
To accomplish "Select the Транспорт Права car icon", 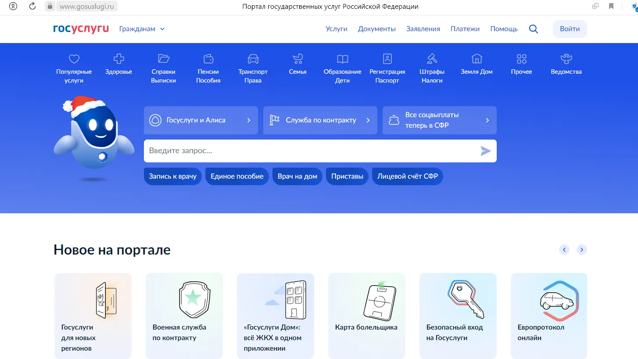I will click(x=253, y=59).
